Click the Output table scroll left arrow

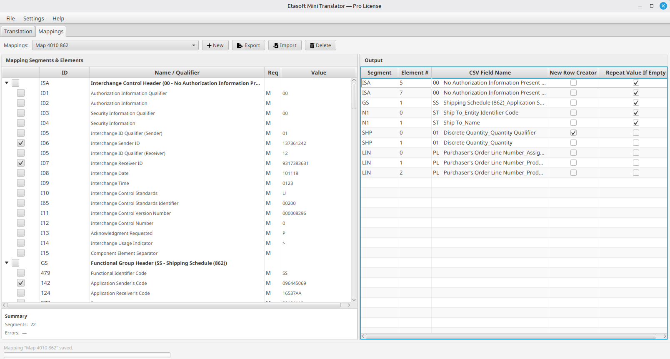363,336
